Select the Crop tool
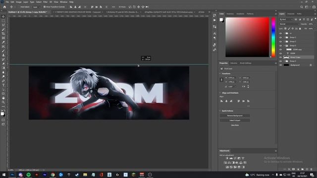Screen dimensions: 317x178 (x=3, y=34)
